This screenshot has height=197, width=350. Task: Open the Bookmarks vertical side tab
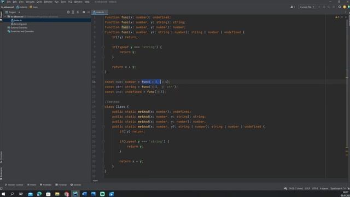(x=1, y=173)
